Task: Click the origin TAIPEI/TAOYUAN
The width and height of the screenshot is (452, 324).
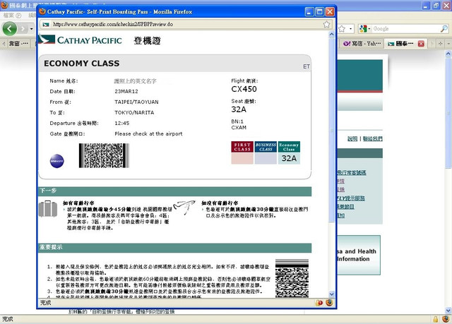Action: (136, 102)
